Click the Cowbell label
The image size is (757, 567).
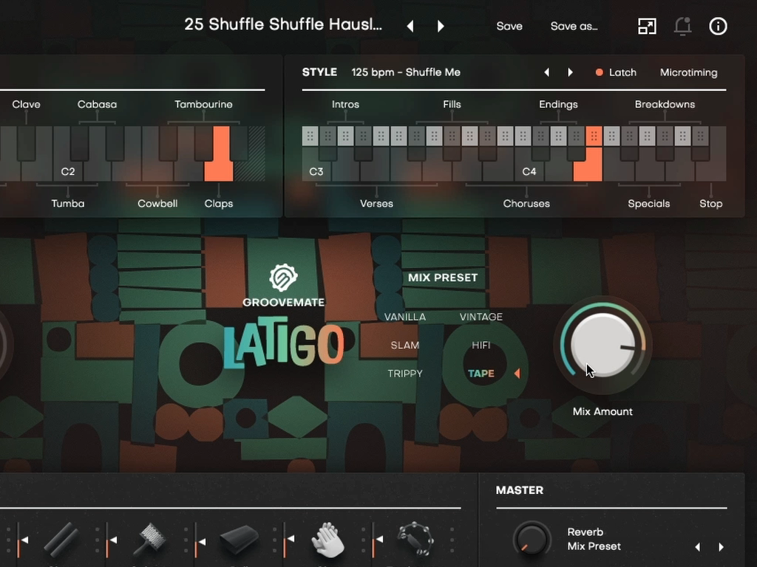click(x=157, y=204)
